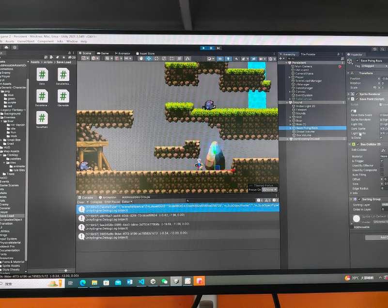Image resolution: width=388 pixels, height=308 pixels.
Task: Open the GameObject menu
Action: pos(26,41)
